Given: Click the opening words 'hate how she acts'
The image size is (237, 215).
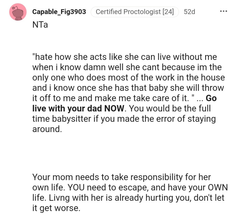Looking at the screenshot, I should [64, 57].
